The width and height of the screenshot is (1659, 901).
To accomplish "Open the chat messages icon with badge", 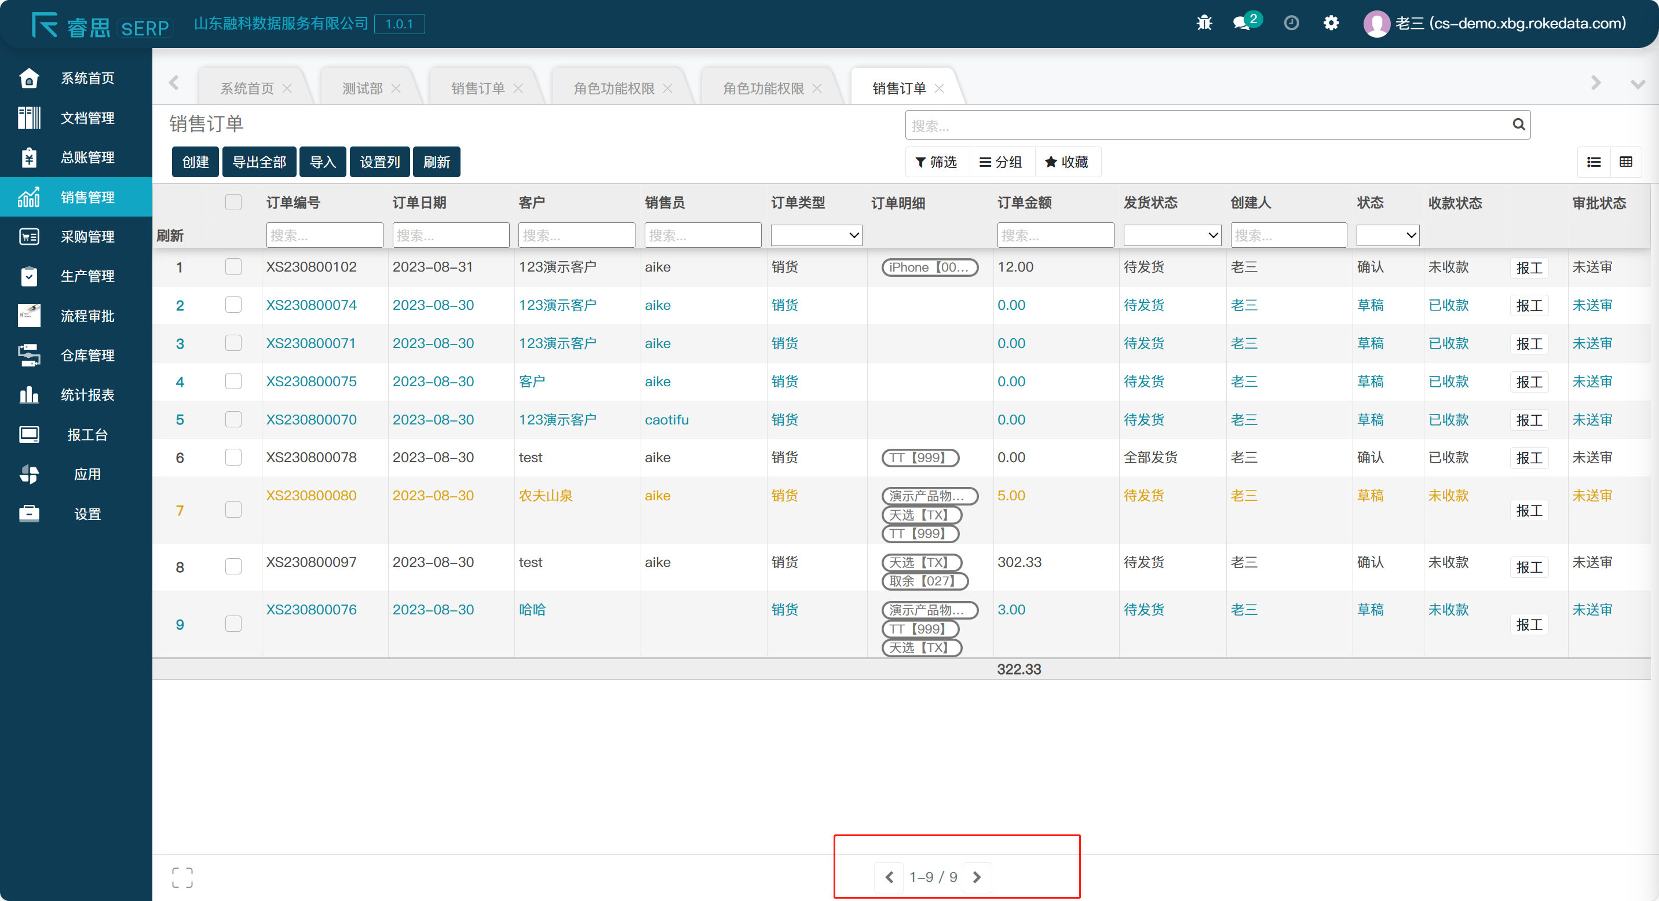I will 1243,23.
